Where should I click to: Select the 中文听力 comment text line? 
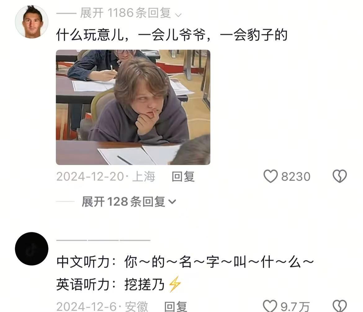coord(185,262)
